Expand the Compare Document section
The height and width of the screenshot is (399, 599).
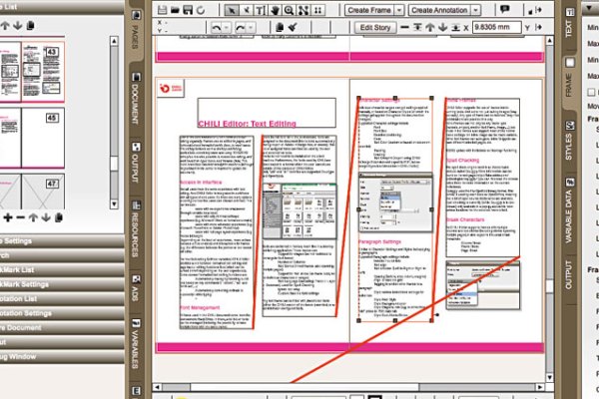62,327
